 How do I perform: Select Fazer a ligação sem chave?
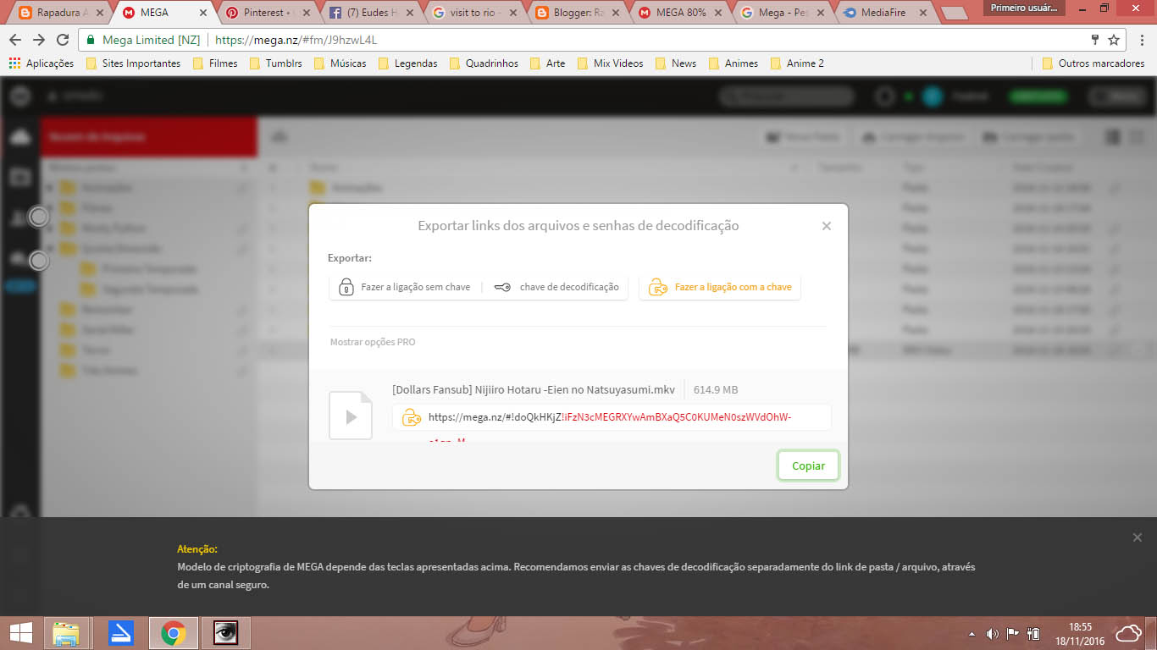(405, 287)
